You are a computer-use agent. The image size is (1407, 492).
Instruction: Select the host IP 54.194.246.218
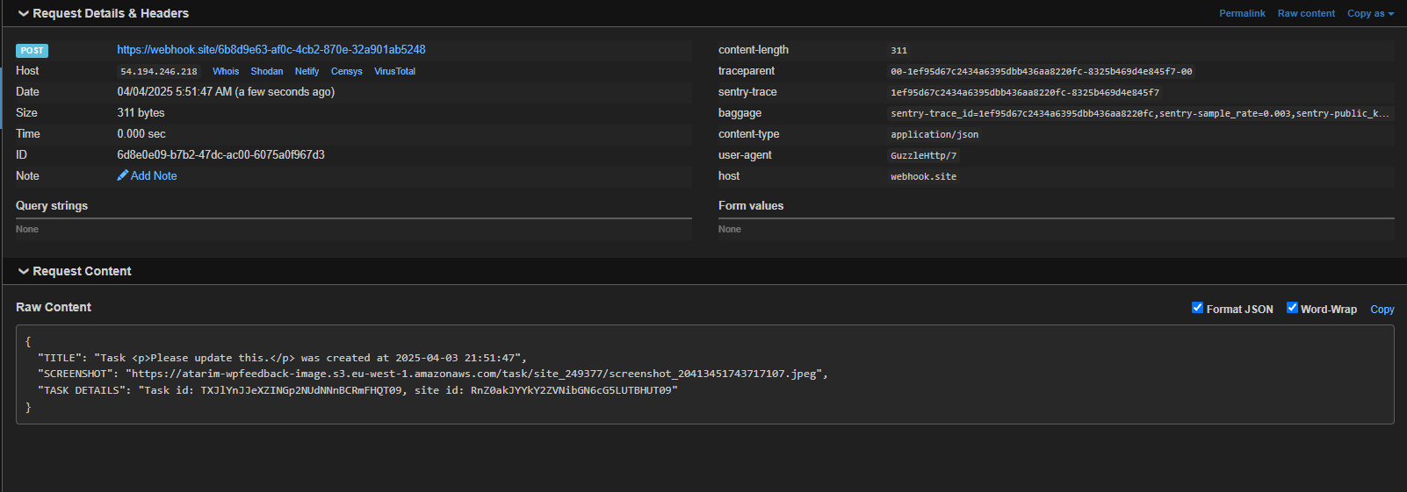click(159, 72)
